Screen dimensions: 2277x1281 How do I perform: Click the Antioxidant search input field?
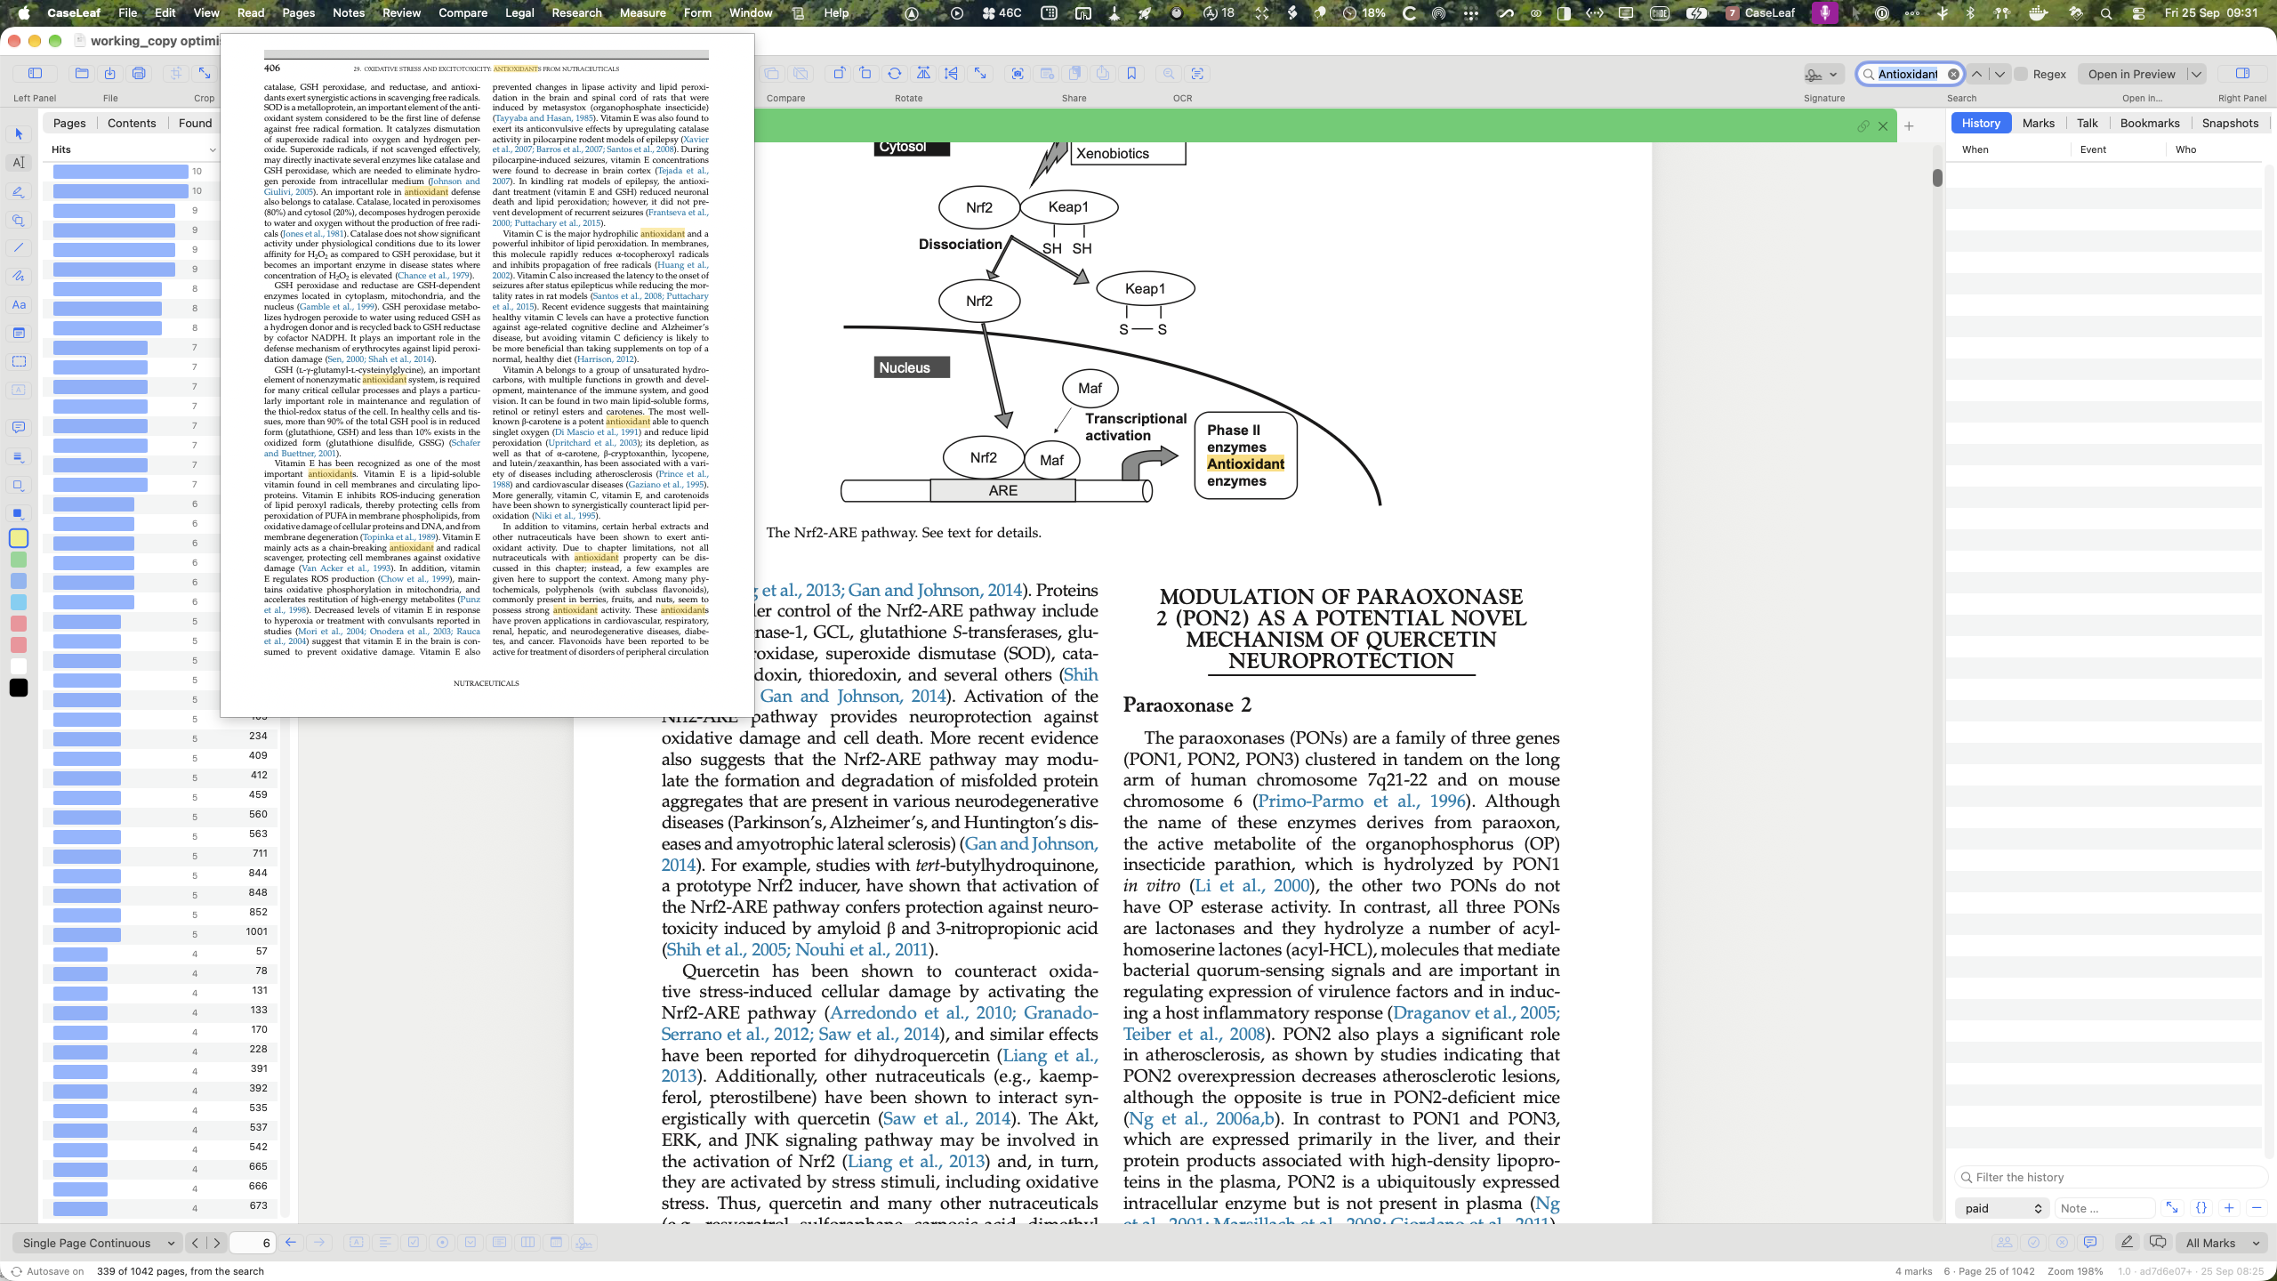click(1908, 75)
